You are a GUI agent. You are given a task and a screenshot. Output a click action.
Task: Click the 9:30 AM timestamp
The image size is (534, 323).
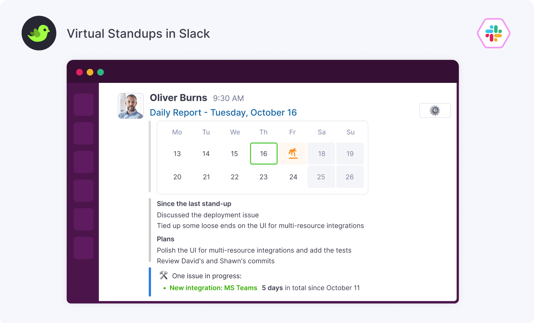pyautogui.click(x=228, y=98)
